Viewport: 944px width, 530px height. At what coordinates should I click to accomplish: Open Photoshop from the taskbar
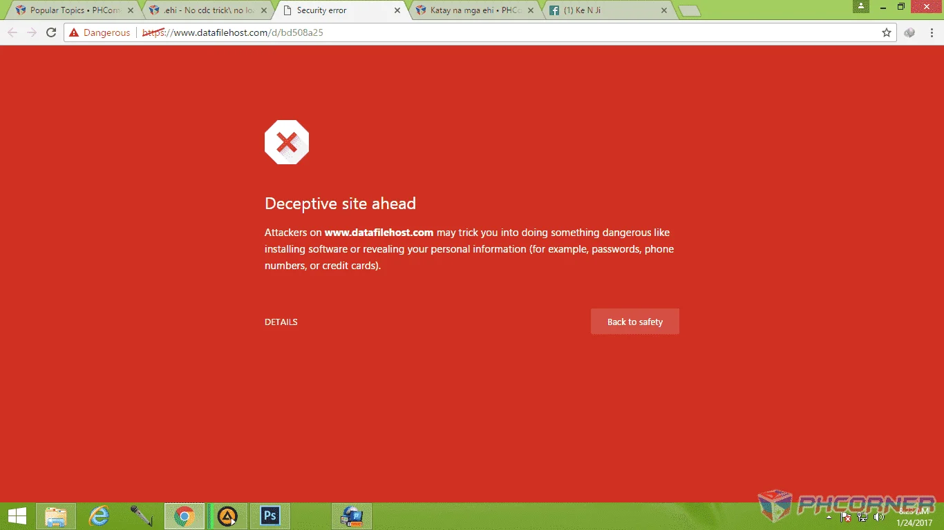tap(270, 516)
